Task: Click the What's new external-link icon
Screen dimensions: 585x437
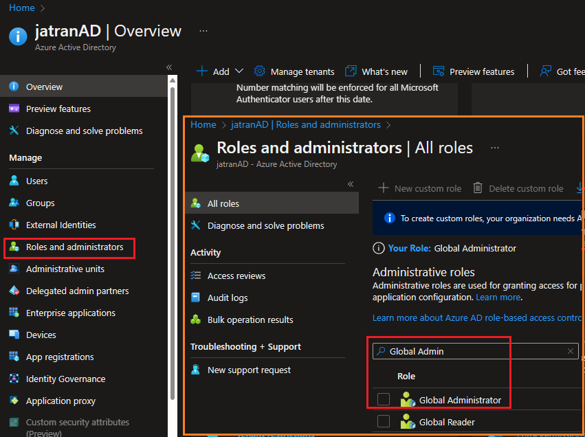Action: (351, 71)
